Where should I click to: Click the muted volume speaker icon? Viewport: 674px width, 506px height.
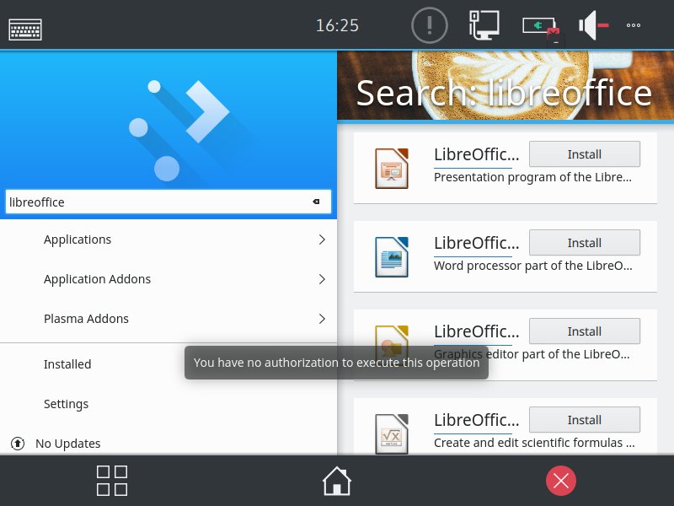pyautogui.click(x=593, y=25)
